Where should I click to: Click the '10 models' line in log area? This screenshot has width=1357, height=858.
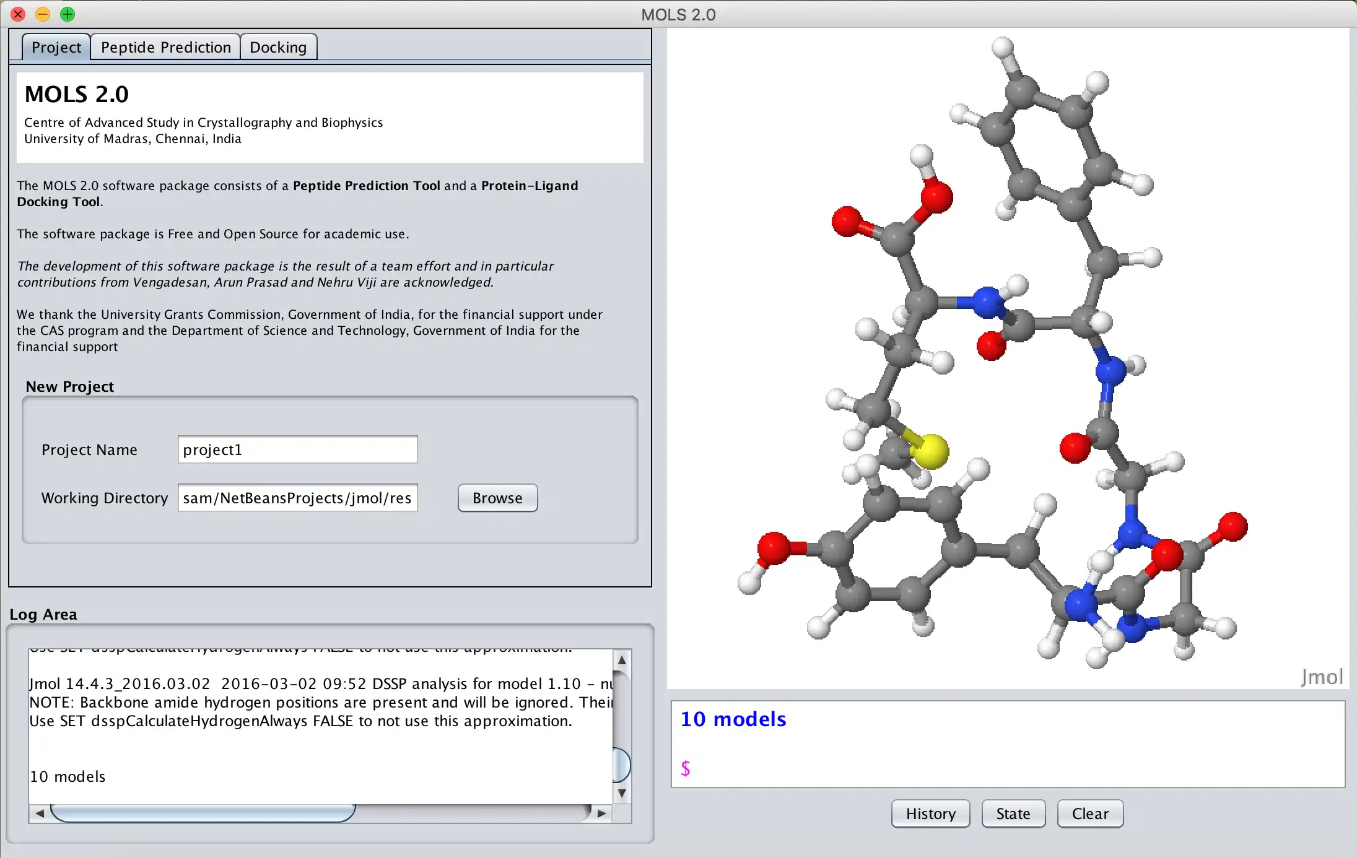[68, 776]
